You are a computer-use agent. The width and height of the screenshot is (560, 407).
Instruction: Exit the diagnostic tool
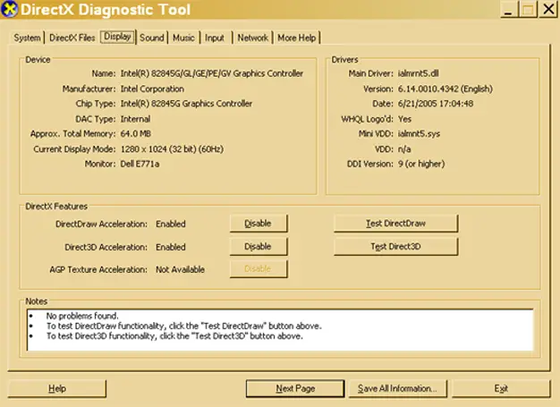point(501,388)
